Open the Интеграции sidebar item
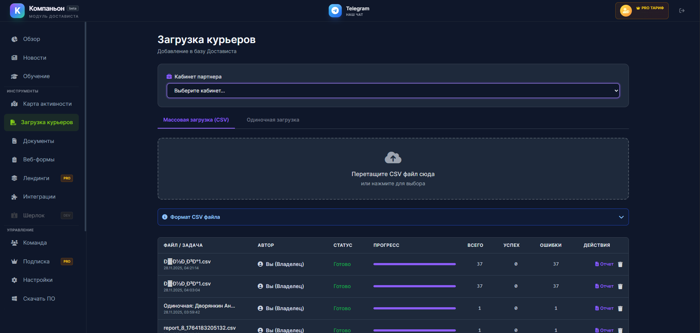 point(39,197)
